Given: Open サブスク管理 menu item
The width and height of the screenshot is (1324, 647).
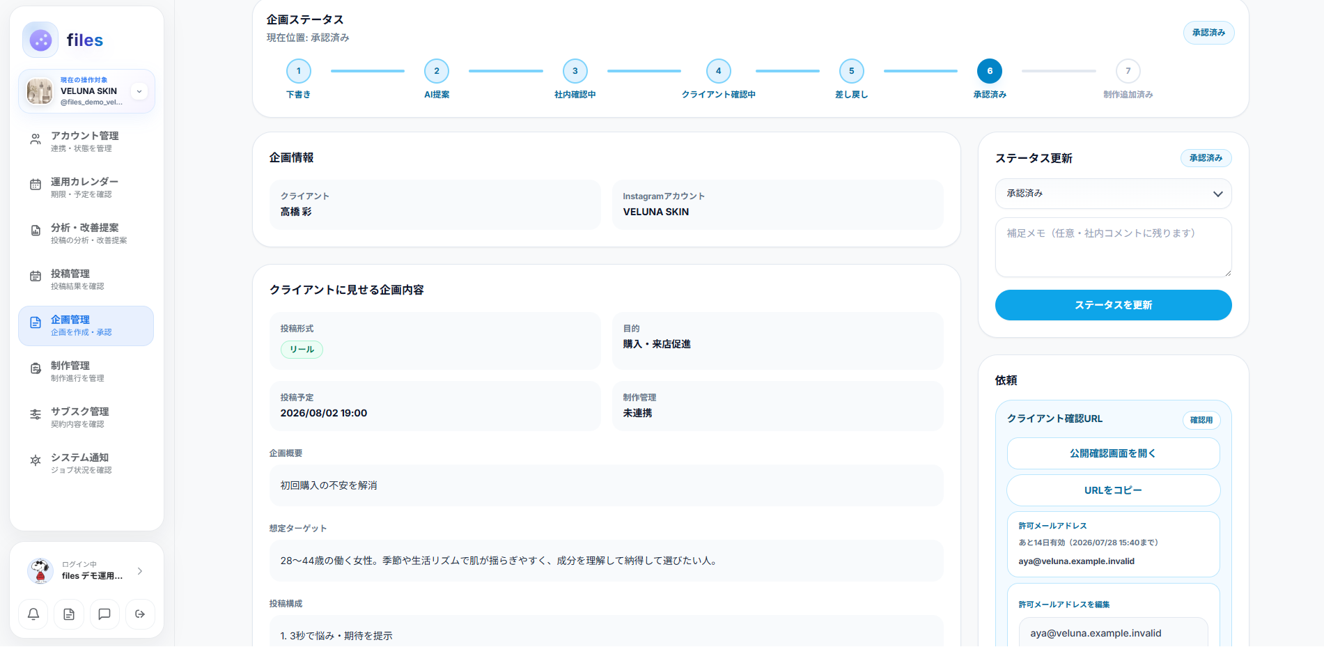Looking at the screenshot, I should pyautogui.click(x=86, y=417).
